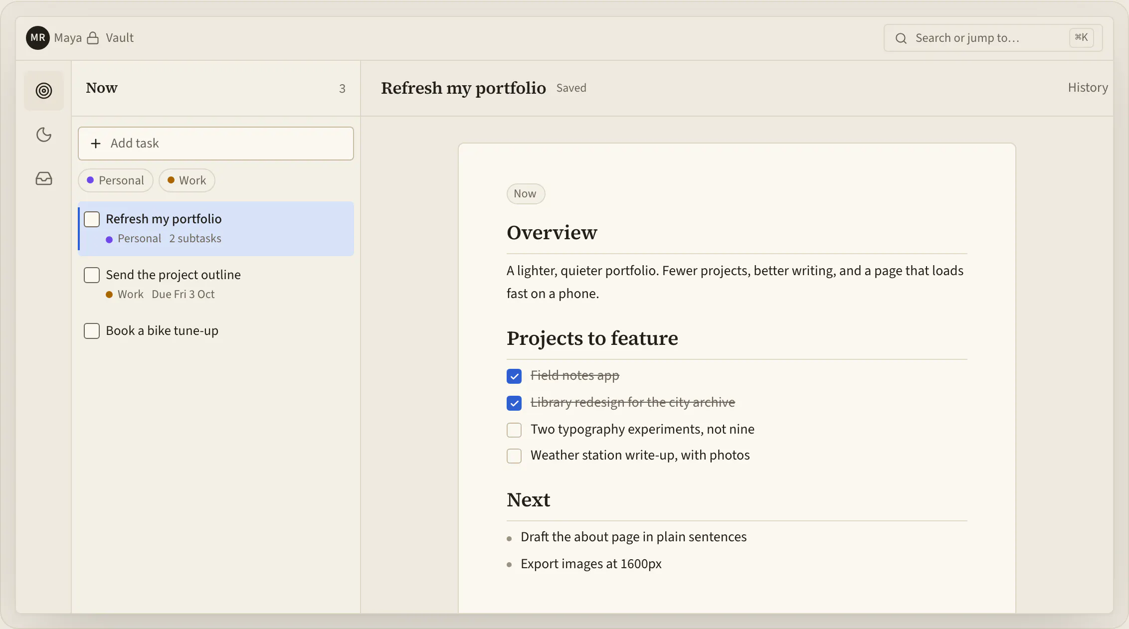Click the Vault label in header
This screenshot has width=1129, height=629.
click(120, 38)
